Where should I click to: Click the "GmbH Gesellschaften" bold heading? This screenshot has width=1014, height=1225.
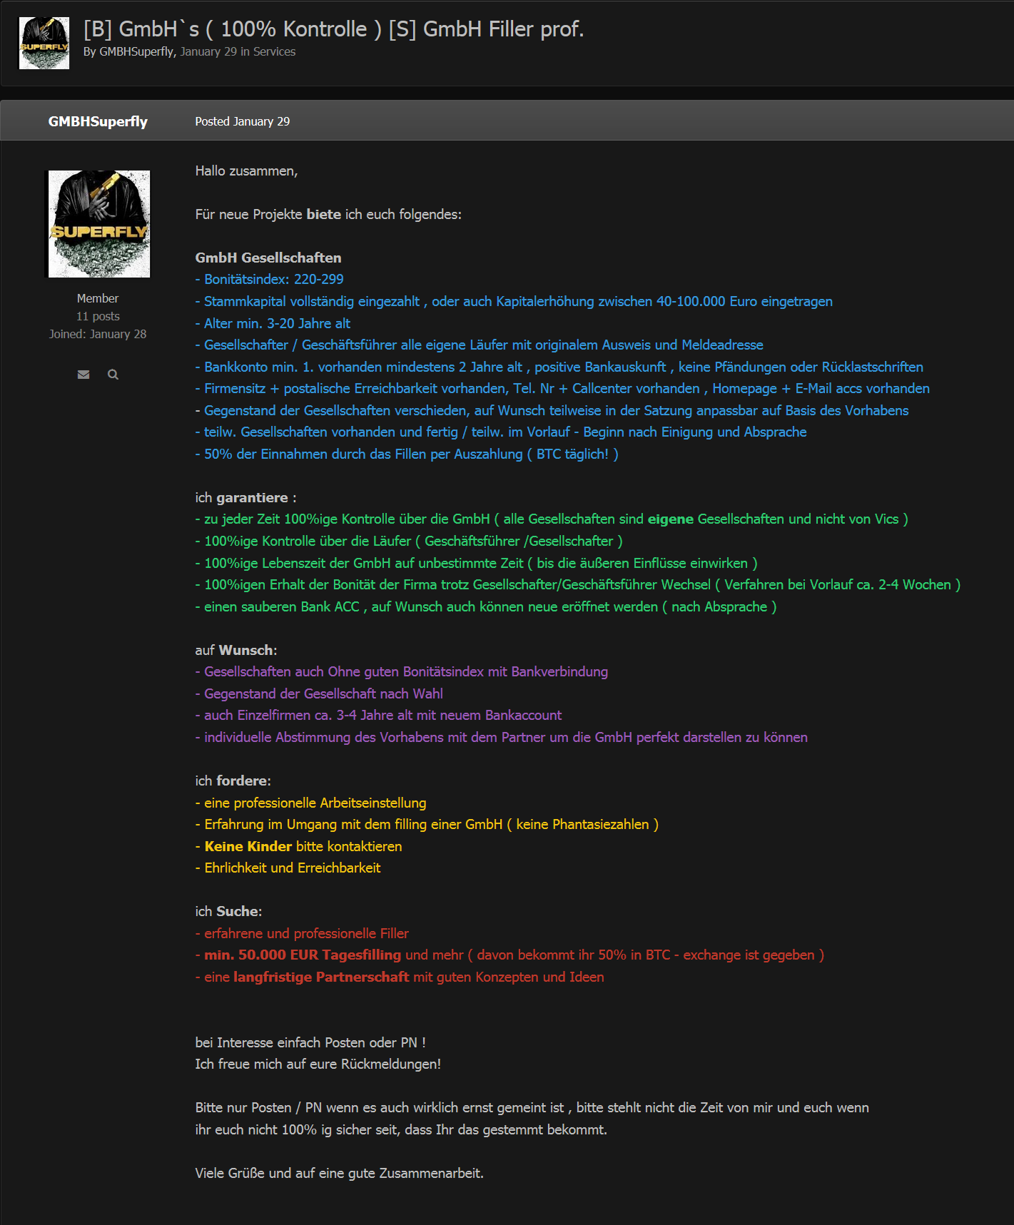pyautogui.click(x=268, y=258)
